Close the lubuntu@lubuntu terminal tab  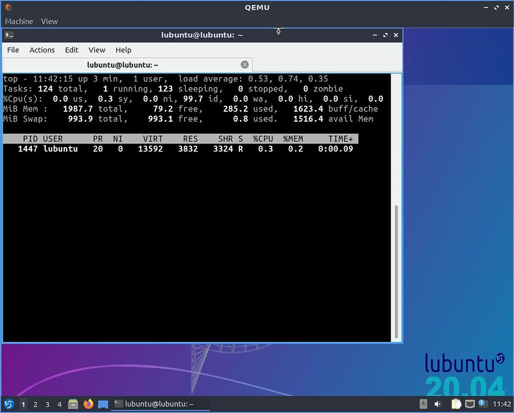(x=244, y=64)
